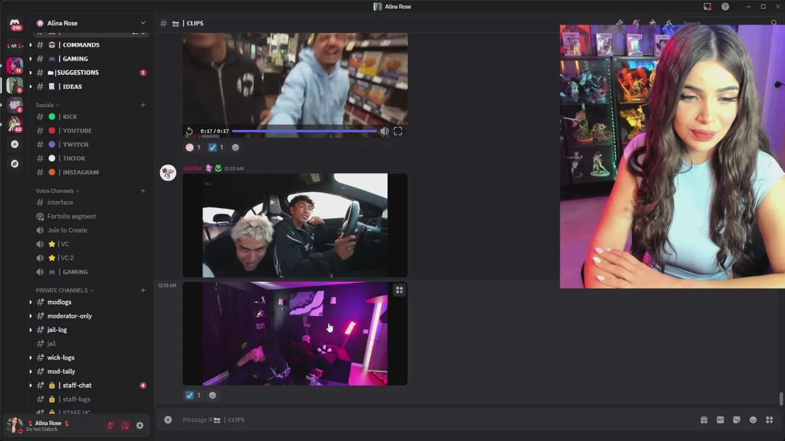Viewport: 785px width, 441px height.
Task: Toggle pink reaction on top video
Action: pyautogui.click(x=193, y=147)
